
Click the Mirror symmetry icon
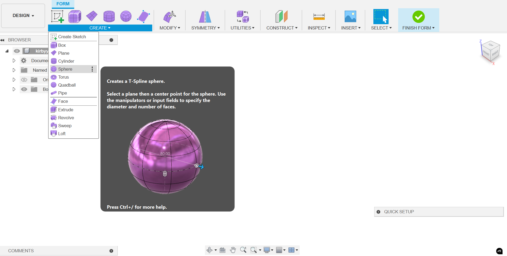pyautogui.click(x=205, y=17)
